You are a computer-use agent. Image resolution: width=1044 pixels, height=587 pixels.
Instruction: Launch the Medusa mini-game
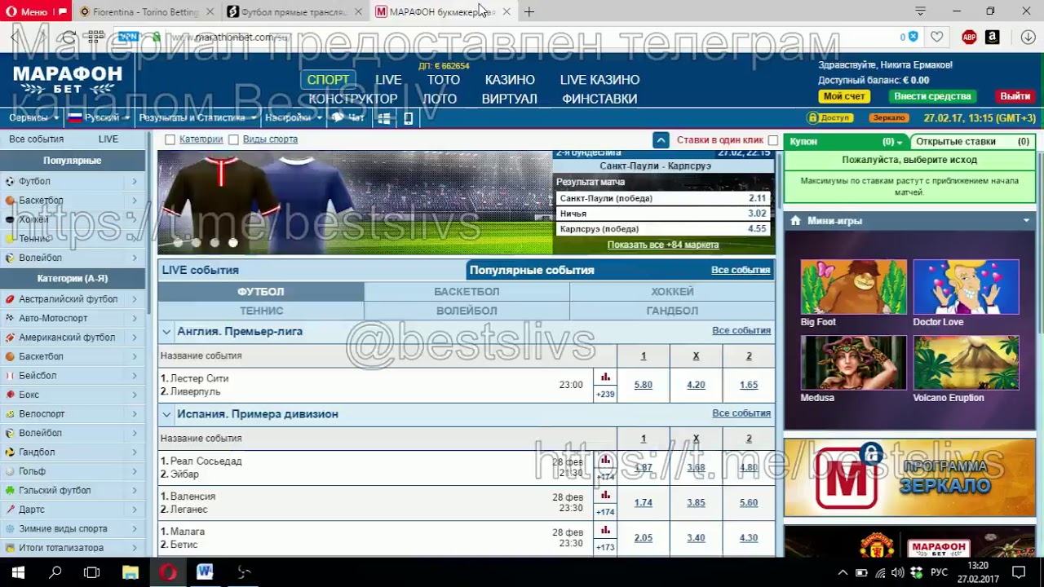[x=853, y=363]
